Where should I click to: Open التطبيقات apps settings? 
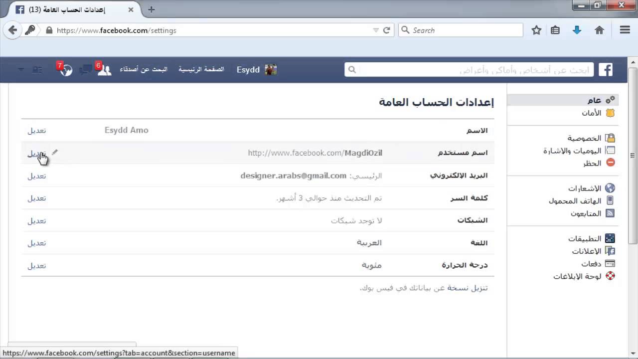(585, 239)
